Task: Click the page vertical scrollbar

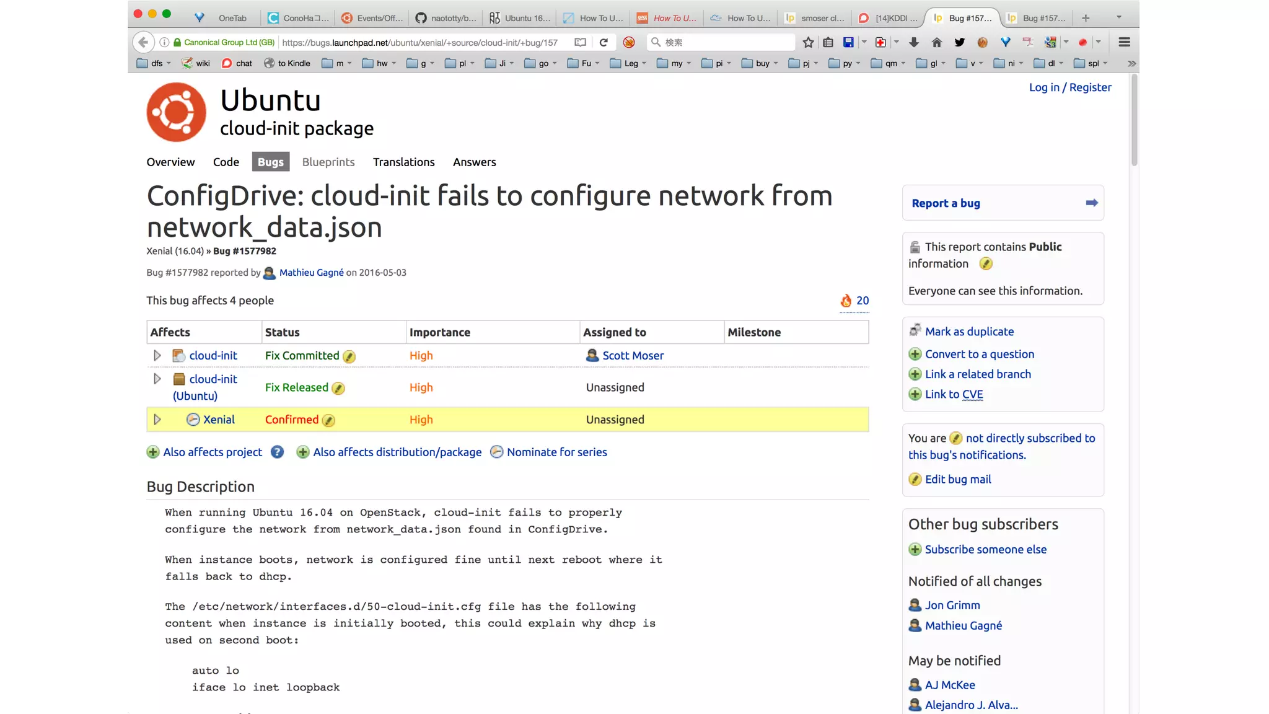Action: [1134, 120]
